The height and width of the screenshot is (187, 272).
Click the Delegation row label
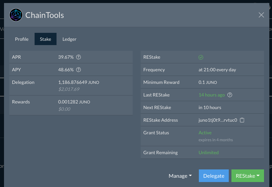(23, 82)
